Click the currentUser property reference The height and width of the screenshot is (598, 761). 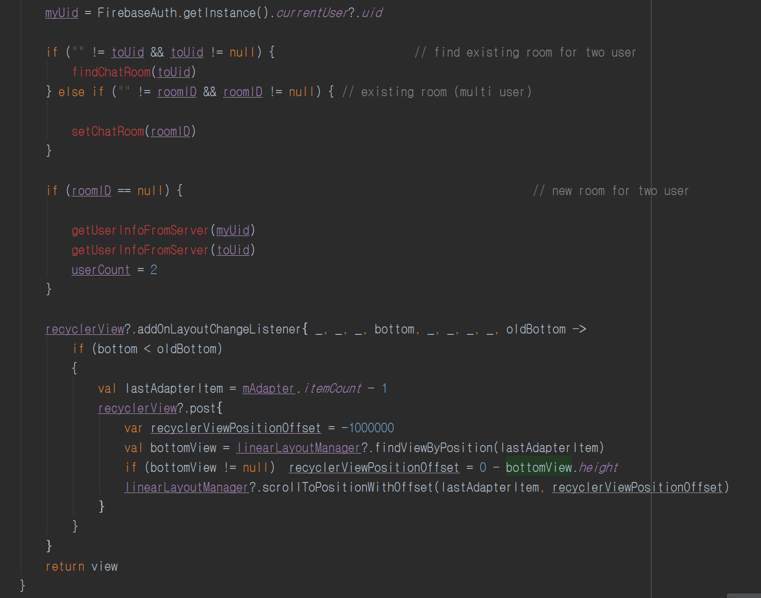pyautogui.click(x=312, y=13)
